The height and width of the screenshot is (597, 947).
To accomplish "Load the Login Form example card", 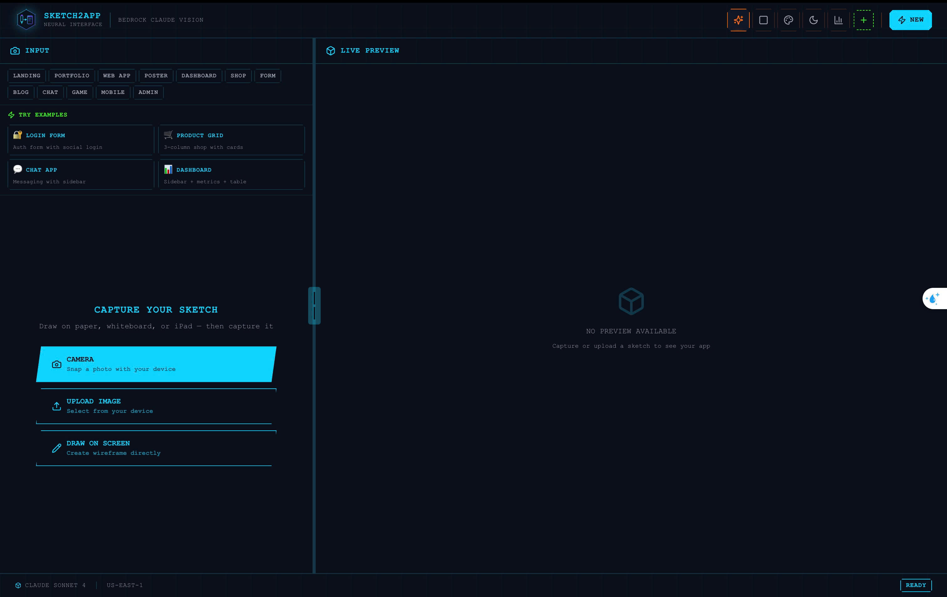I will [x=80, y=140].
